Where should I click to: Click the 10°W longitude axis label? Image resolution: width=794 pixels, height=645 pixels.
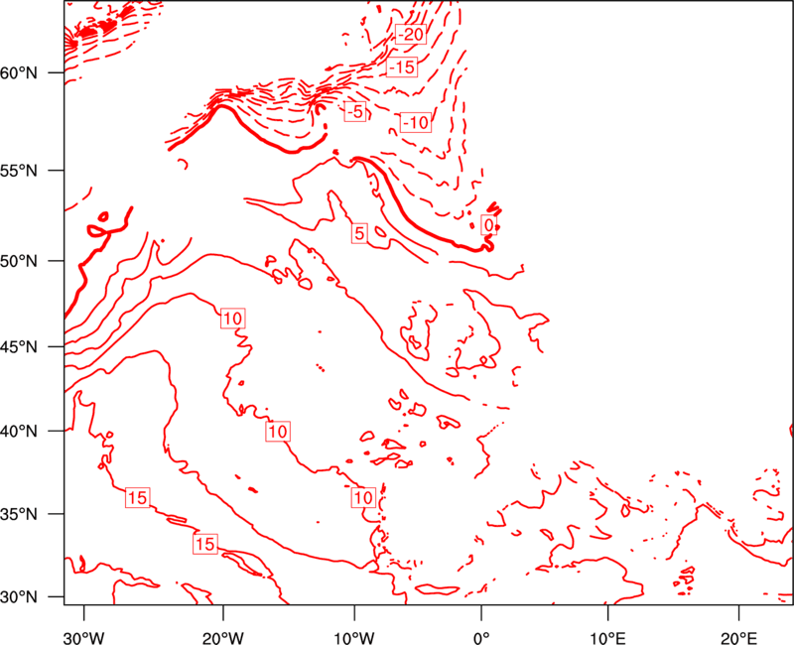pyautogui.click(x=354, y=638)
